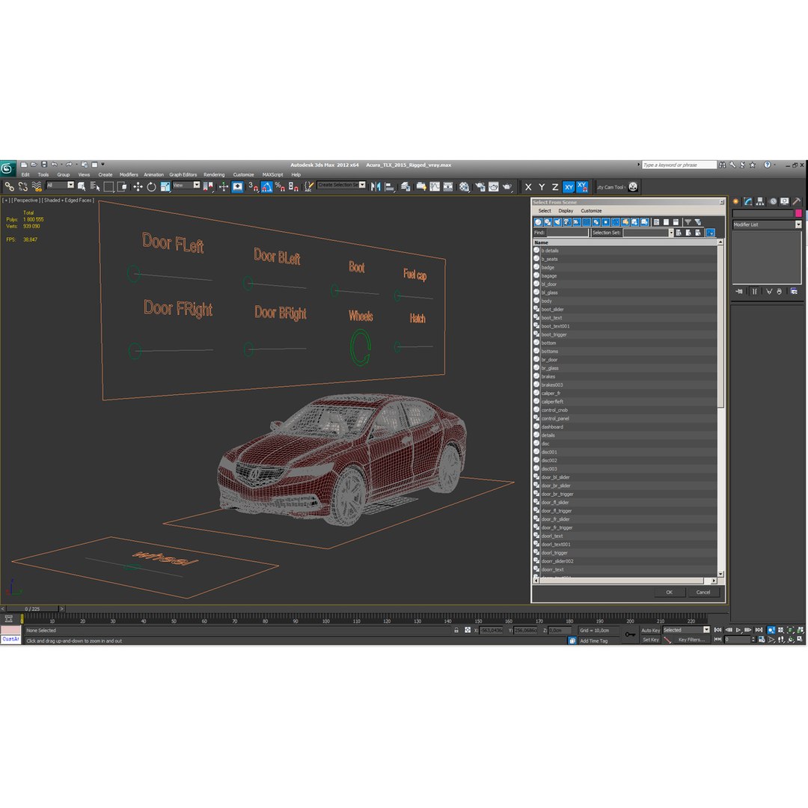Expand the Create Selection Set dropdown
This screenshot has height=808, width=808.
362,185
